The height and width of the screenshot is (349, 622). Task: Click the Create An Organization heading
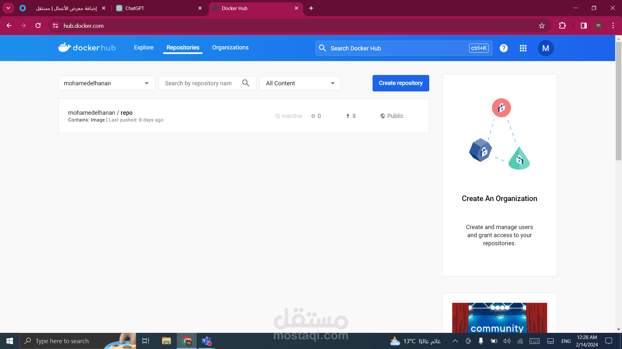(500, 198)
